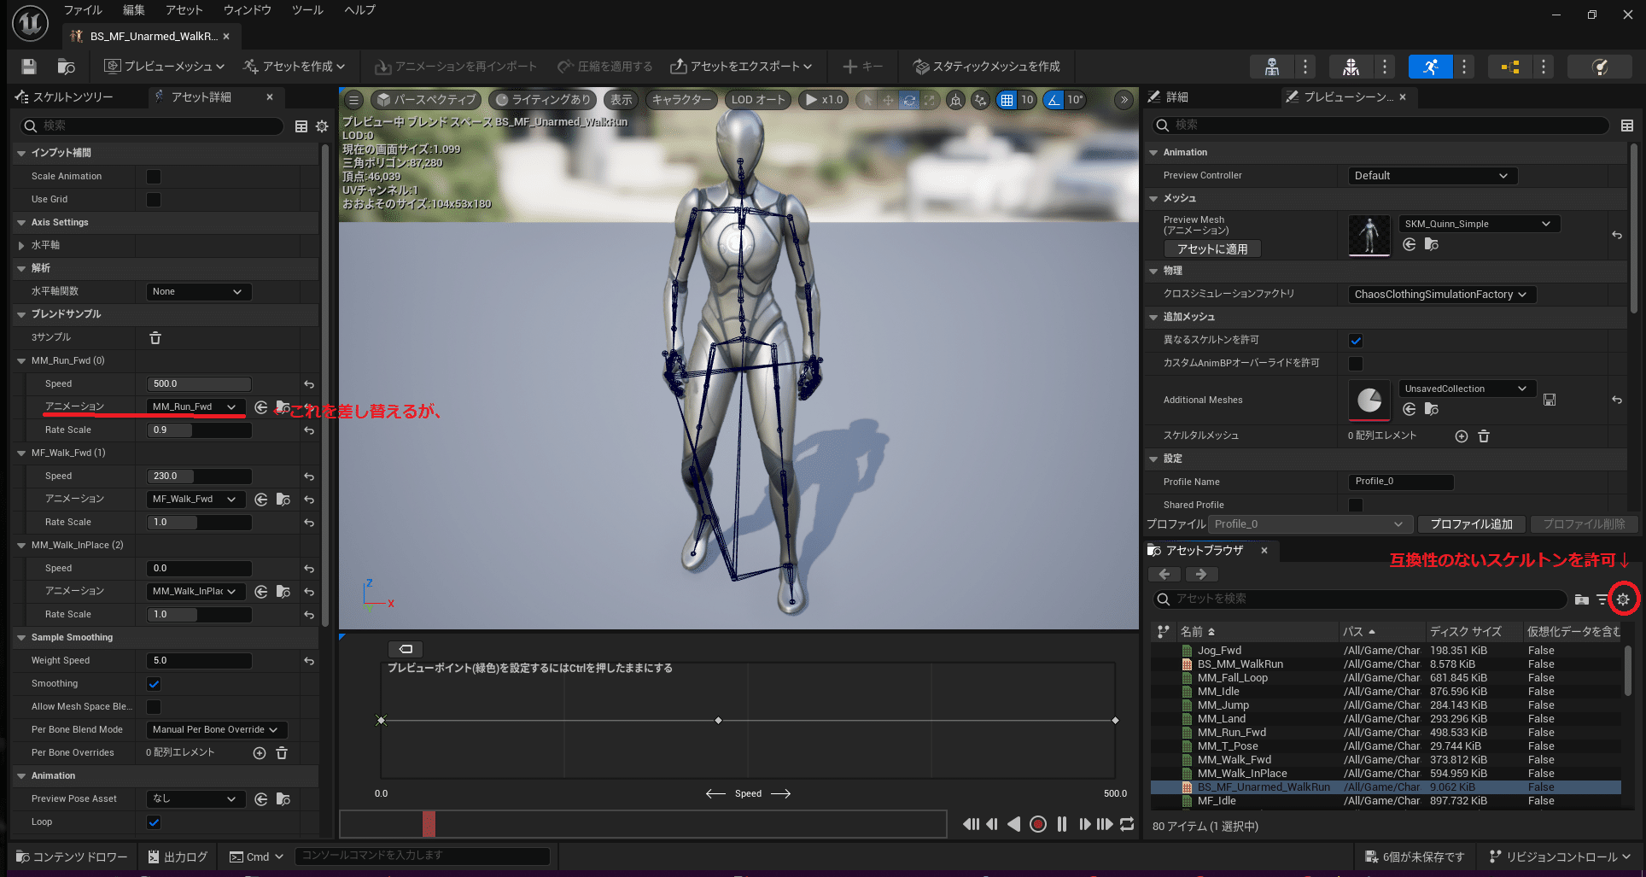Expand the 水平軸 section

(21, 246)
